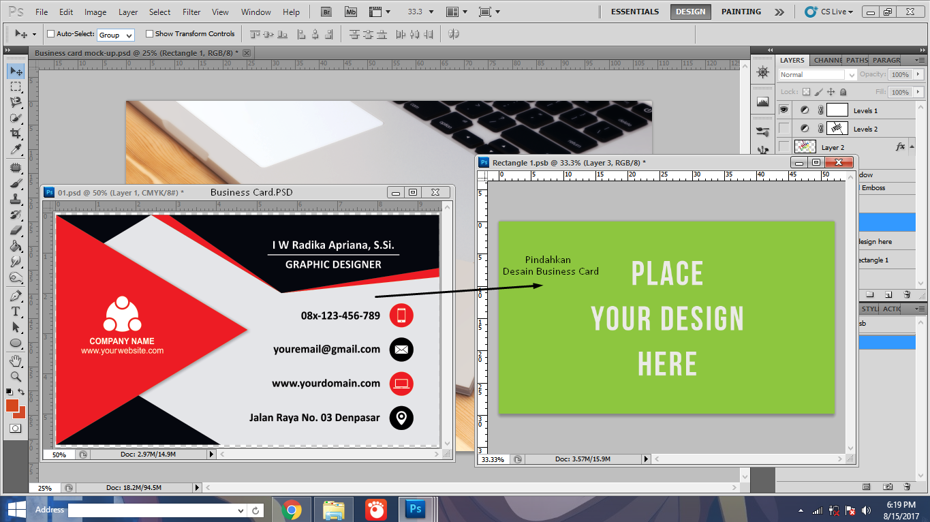930x522 pixels.
Task: Select the Zoom tool
Action: pyautogui.click(x=16, y=376)
